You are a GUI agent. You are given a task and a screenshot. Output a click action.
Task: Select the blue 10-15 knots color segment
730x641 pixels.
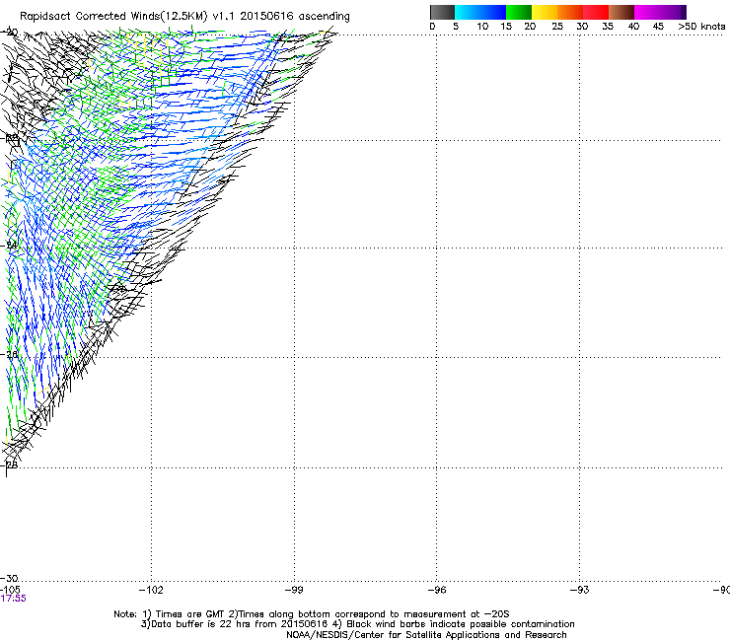point(493,12)
